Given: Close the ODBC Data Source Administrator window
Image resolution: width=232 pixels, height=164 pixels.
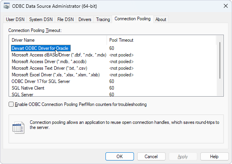Looking at the screenshot, I should (226, 6).
